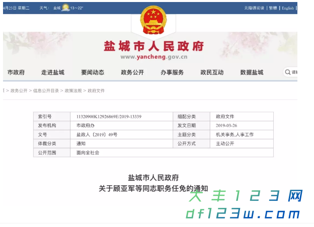Click document number 盐政人〔2019〕49号

coord(97,134)
